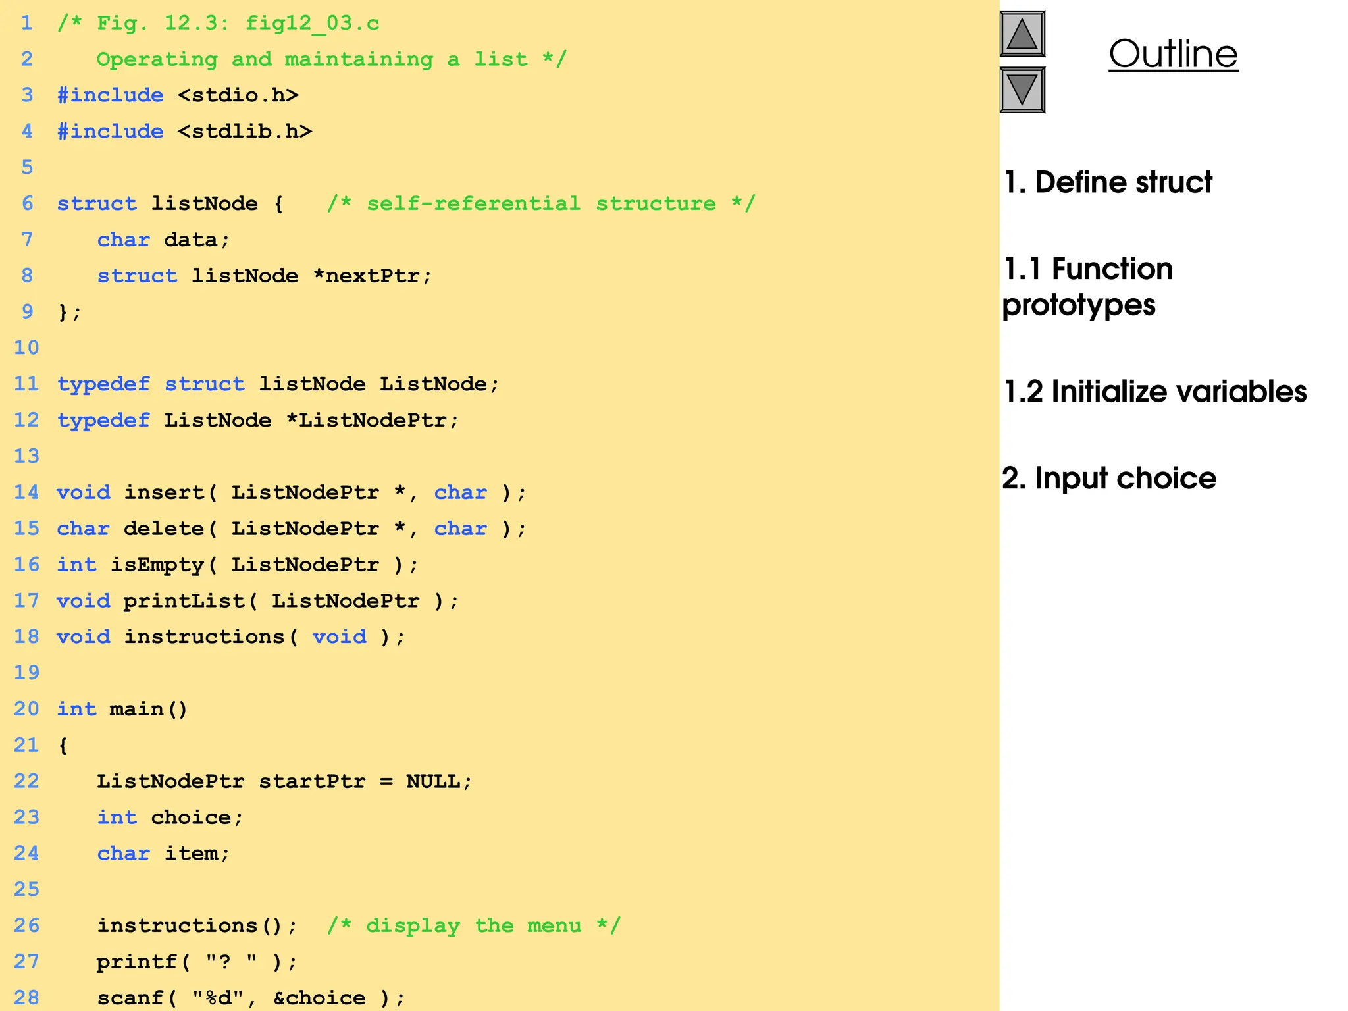Click the 'struct listNode *nextPtr;' line
The image size is (1348, 1011).
265,276
